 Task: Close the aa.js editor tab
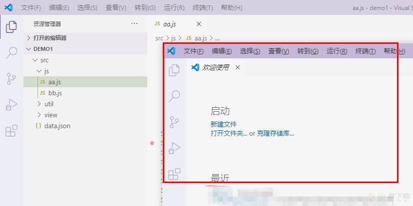tap(199, 24)
